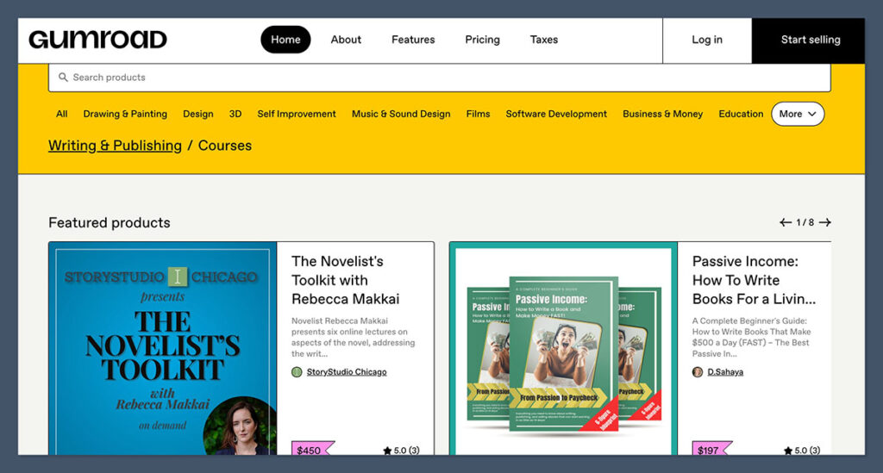The width and height of the screenshot is (883, 473).
Task: Go to previous featured products page
Action: 785,222
